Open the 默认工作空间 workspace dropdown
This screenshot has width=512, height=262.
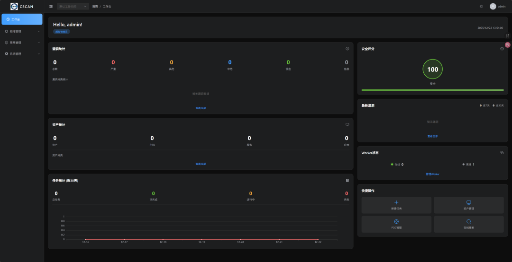[73, 7]
